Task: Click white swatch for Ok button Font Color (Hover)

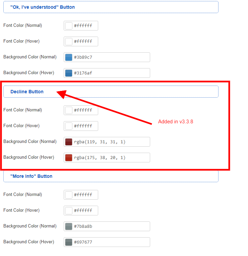Action: [69, 42]
